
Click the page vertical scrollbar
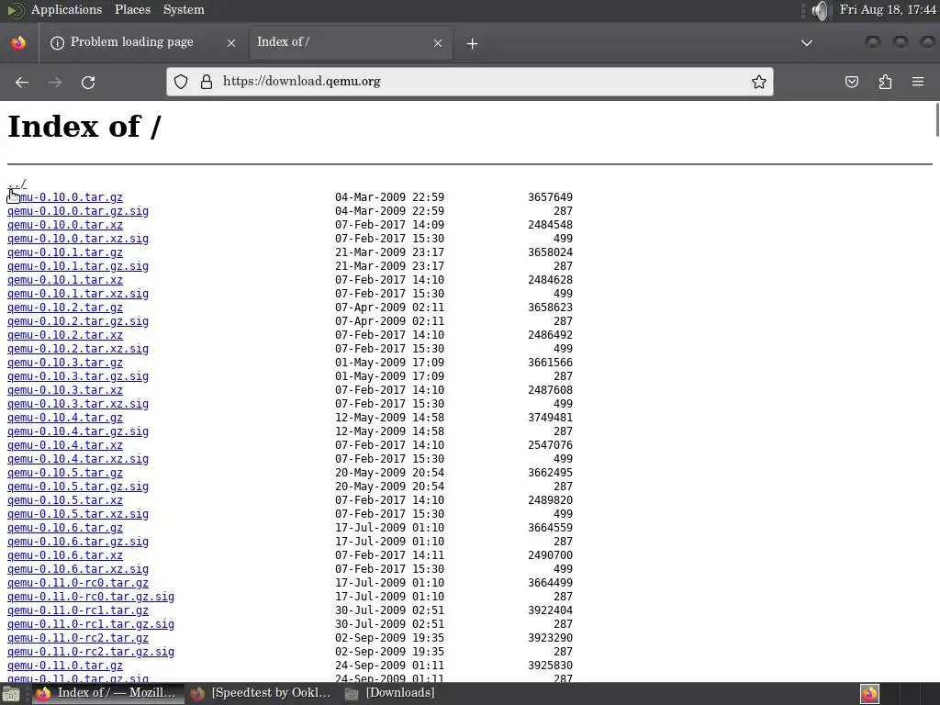click(936, 120)
